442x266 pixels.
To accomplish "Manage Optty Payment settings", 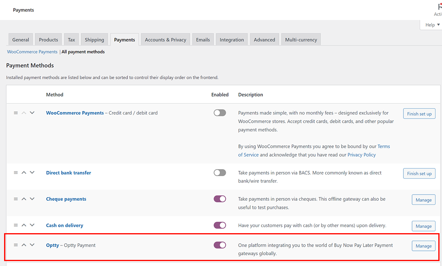I will point(424,246).
